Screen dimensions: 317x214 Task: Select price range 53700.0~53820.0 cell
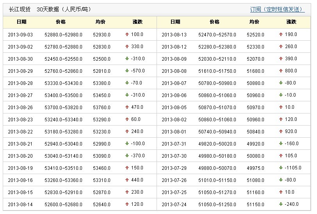(63, 108)
